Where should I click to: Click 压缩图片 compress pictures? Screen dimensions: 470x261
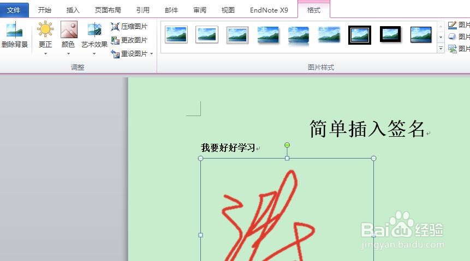point(129,26)
